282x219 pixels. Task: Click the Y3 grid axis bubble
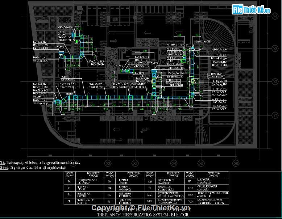pos(275,49)
